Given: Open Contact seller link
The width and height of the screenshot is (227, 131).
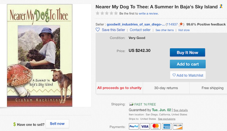Looking at the screenshot, I should [x=140, y=30].
